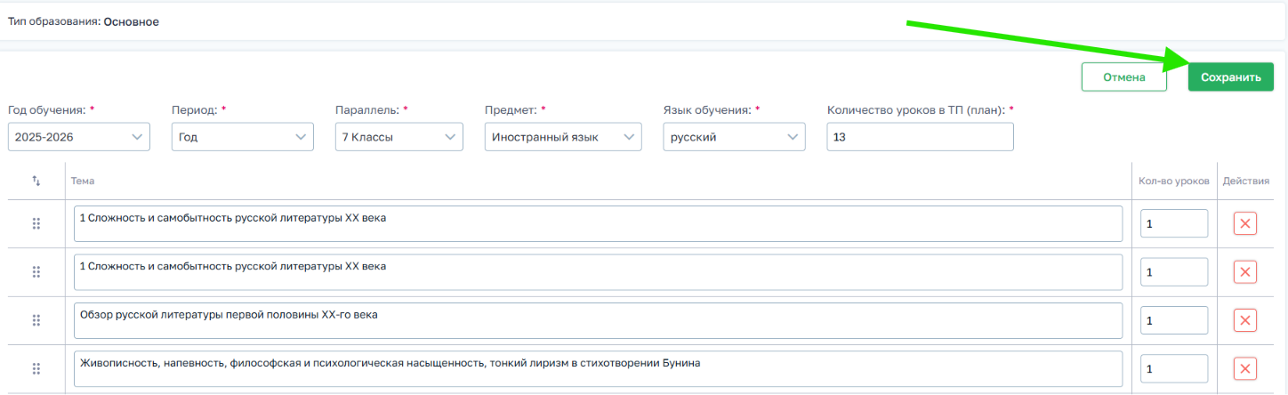Viewport: 1288px width, 395px height.
Task: Sort topics using the arrows column header
Action: point(36,181)
